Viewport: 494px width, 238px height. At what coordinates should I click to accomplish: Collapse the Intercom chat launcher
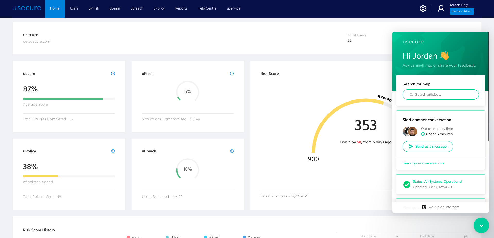481,225
